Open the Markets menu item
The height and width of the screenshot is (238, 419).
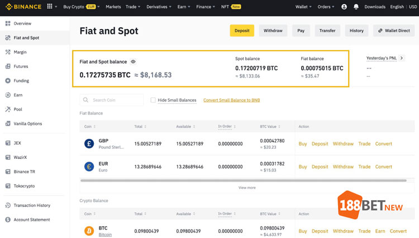(x=113, y=7)
